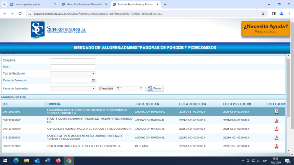Screen dimensions: 294x165
Task: Open the tab search chevron
Action: (x=4, y=4)
